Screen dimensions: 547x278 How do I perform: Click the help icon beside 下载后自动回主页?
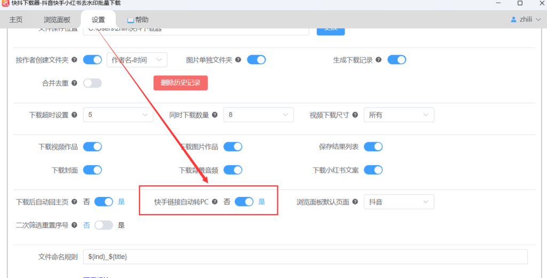(74, 202)
